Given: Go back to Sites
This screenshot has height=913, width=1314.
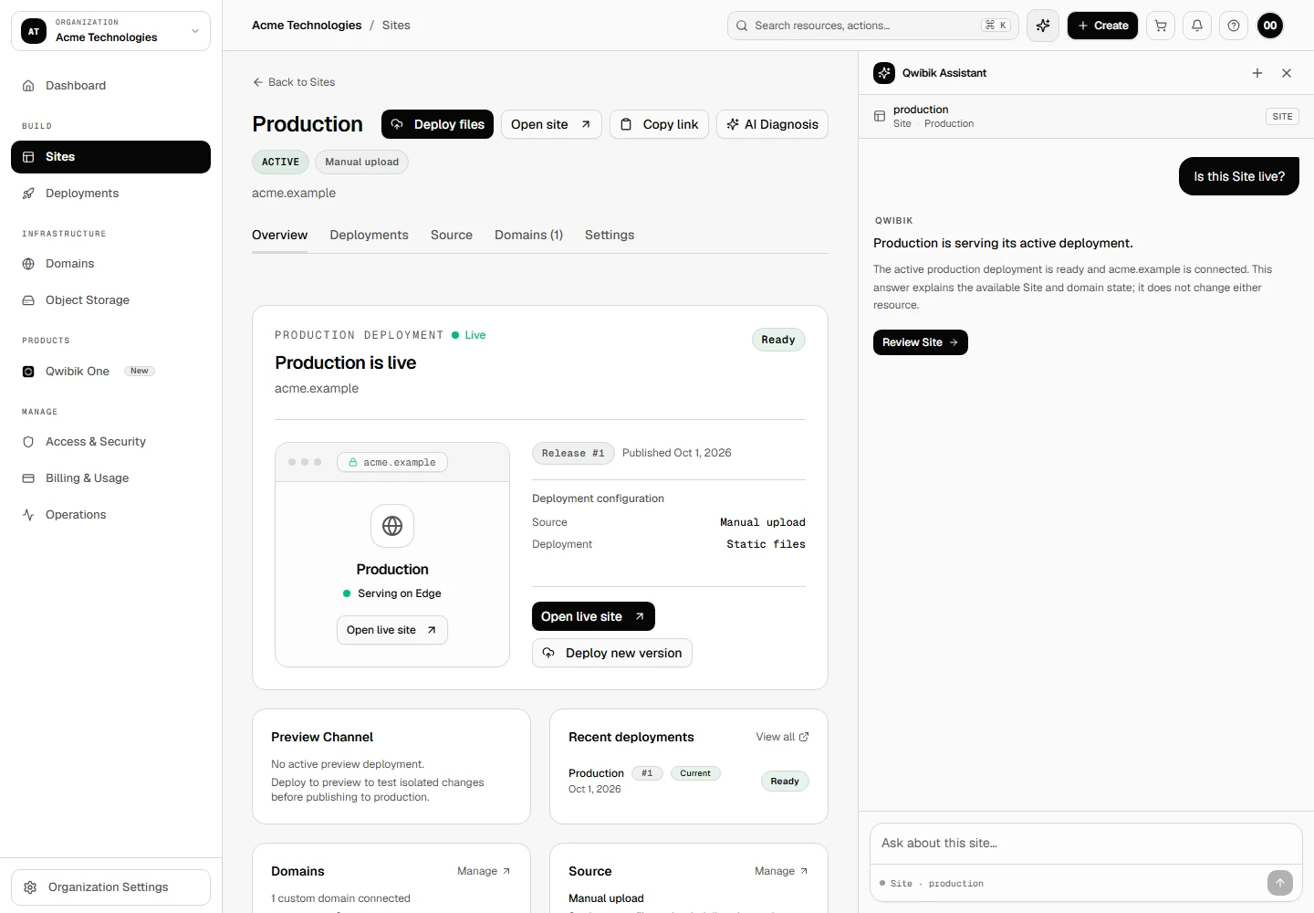Looking at the screenshot, I should (x=294, y=82).
